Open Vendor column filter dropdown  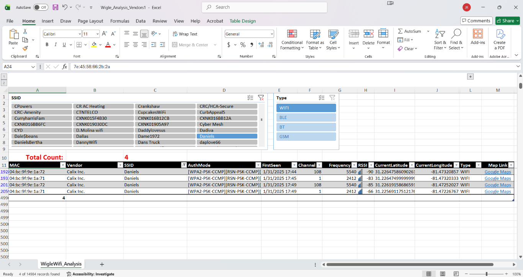coord(120,165)
